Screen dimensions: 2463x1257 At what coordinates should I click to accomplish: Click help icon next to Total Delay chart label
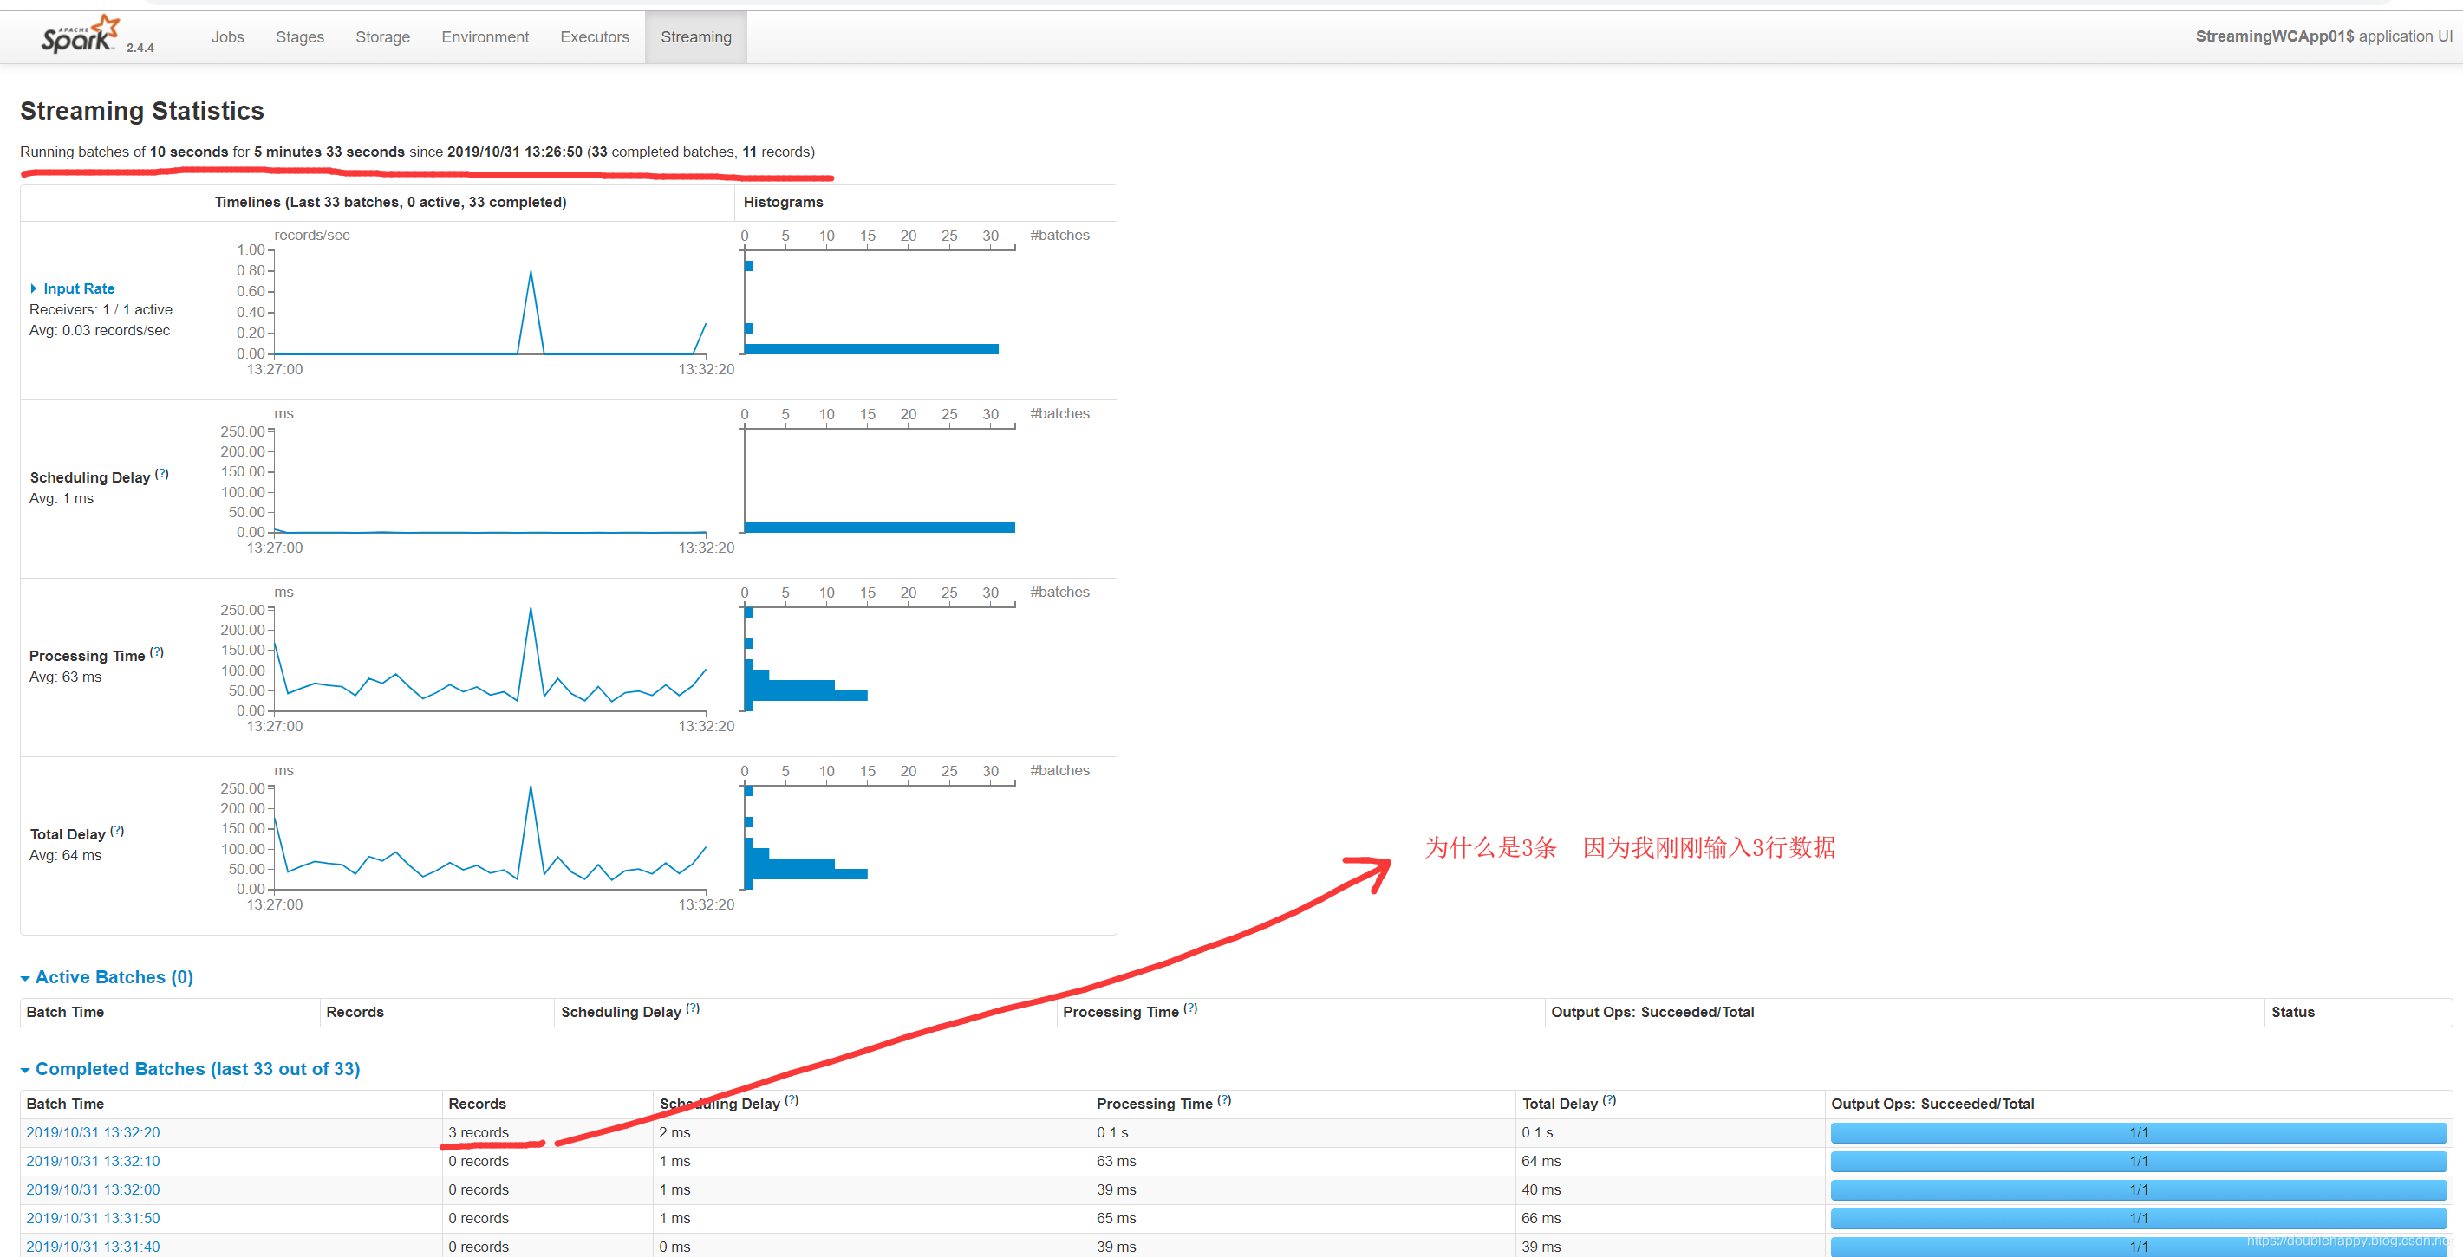click(117, 831)
